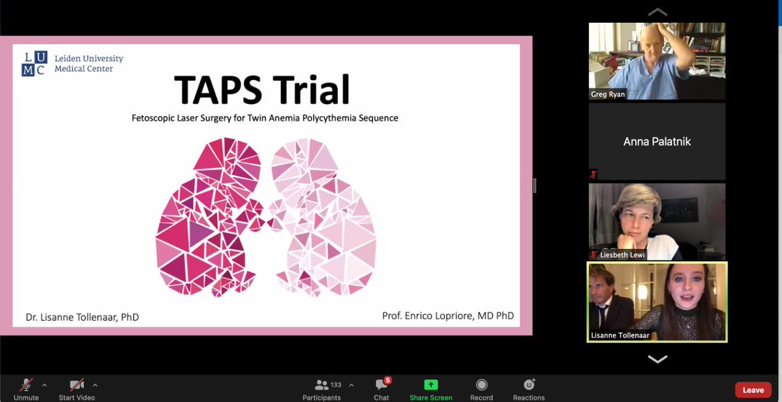
Task: Show previous video tiles with the up chevron
Action: coord(658,12)
